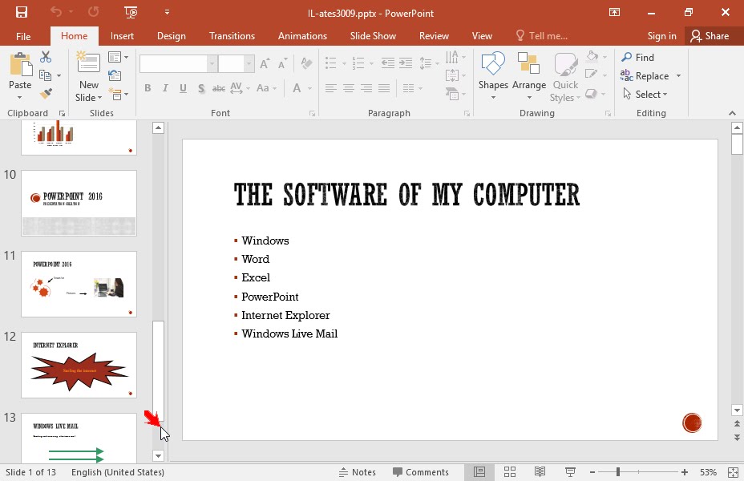The width and height of the screenshot is (744, 481).
Task: Open the Review tab
Action: [x=434, y=36]
